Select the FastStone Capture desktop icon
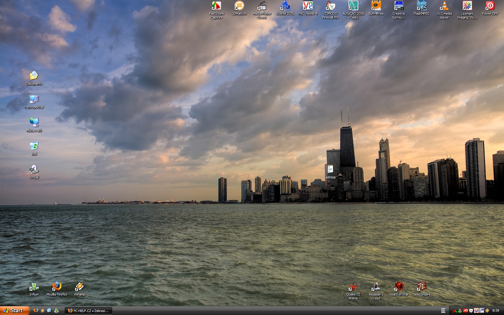The width and height of the screenshot is (504, 315). click(216, 6)
